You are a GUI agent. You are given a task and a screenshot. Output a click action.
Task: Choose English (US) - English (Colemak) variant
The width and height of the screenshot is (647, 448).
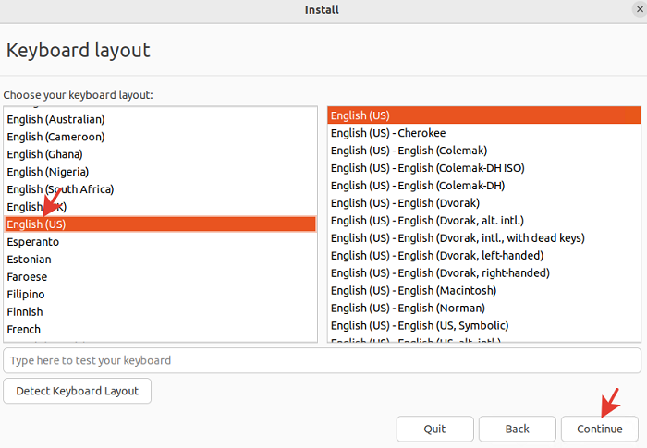484,151
